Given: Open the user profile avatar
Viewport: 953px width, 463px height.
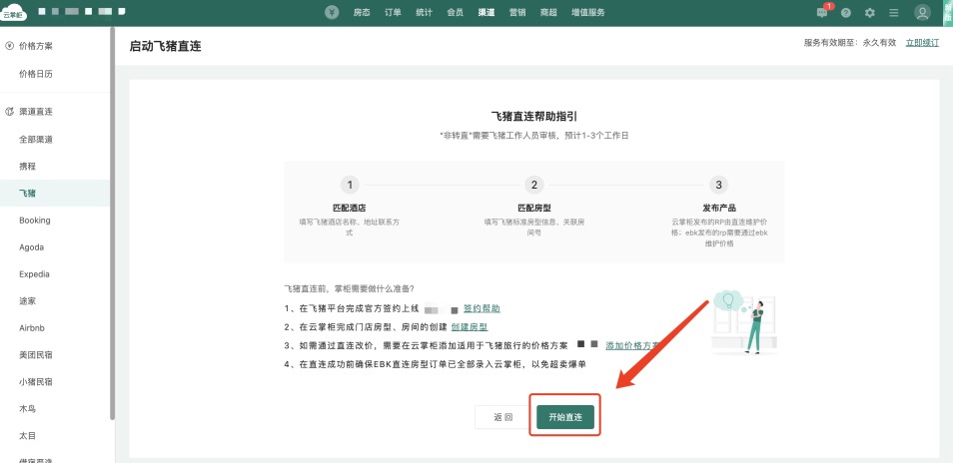Looking at the screenshot, I should pyautogui.click(x=922, y=13).
